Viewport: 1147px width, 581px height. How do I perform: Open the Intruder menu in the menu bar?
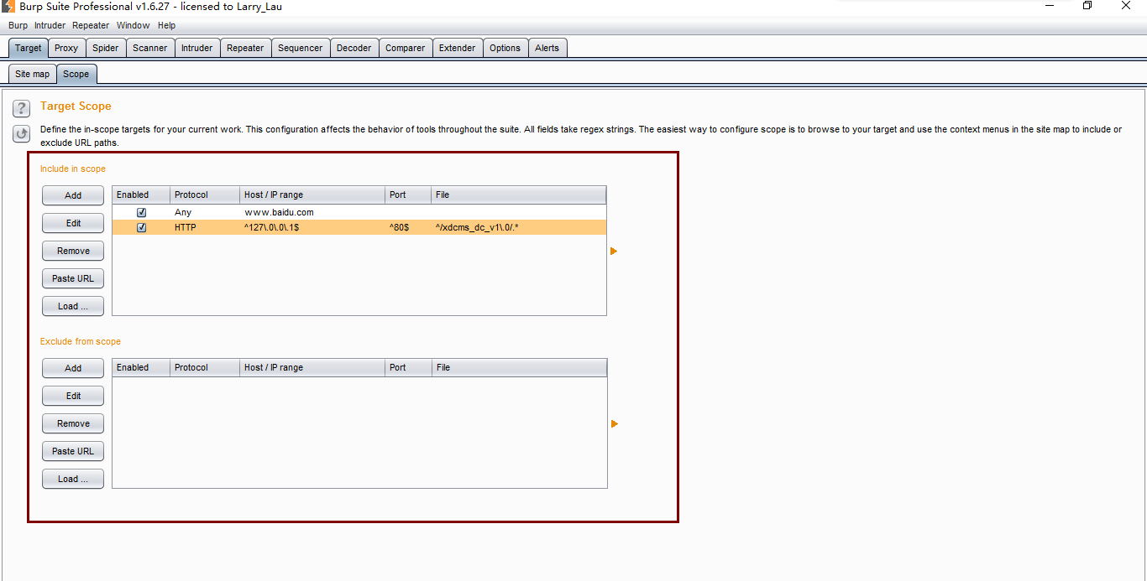click(50, 25)
